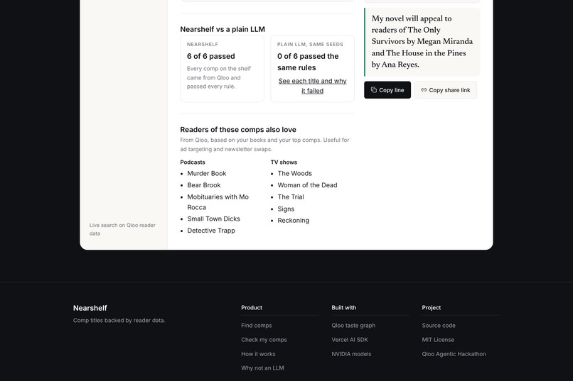Select the Small Town Dicks entry
The height and width of the screenshot is (381, 573).
click(214, 219)
